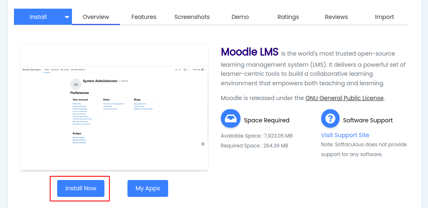Click the blue Install tab button
Viewport: 428px width, 208px height.
tap(38, 17)
